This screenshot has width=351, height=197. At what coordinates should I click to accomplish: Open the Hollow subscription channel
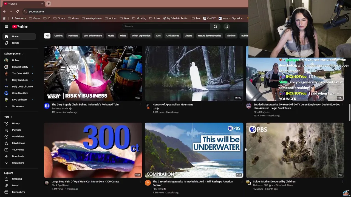19,60
